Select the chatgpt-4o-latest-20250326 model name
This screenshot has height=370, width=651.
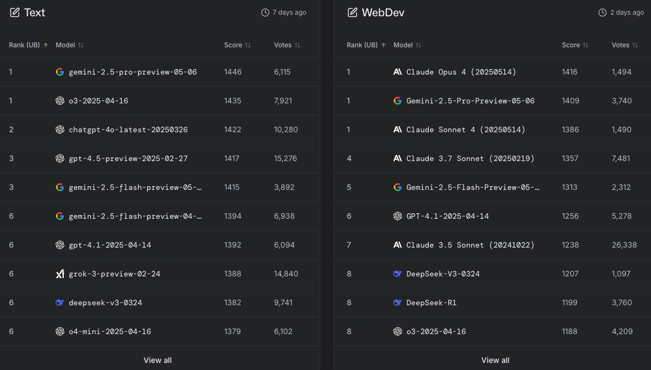pos(128,129)
